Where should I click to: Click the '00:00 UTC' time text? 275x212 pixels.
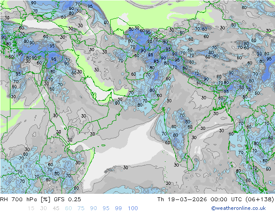[x=226, y=199]
